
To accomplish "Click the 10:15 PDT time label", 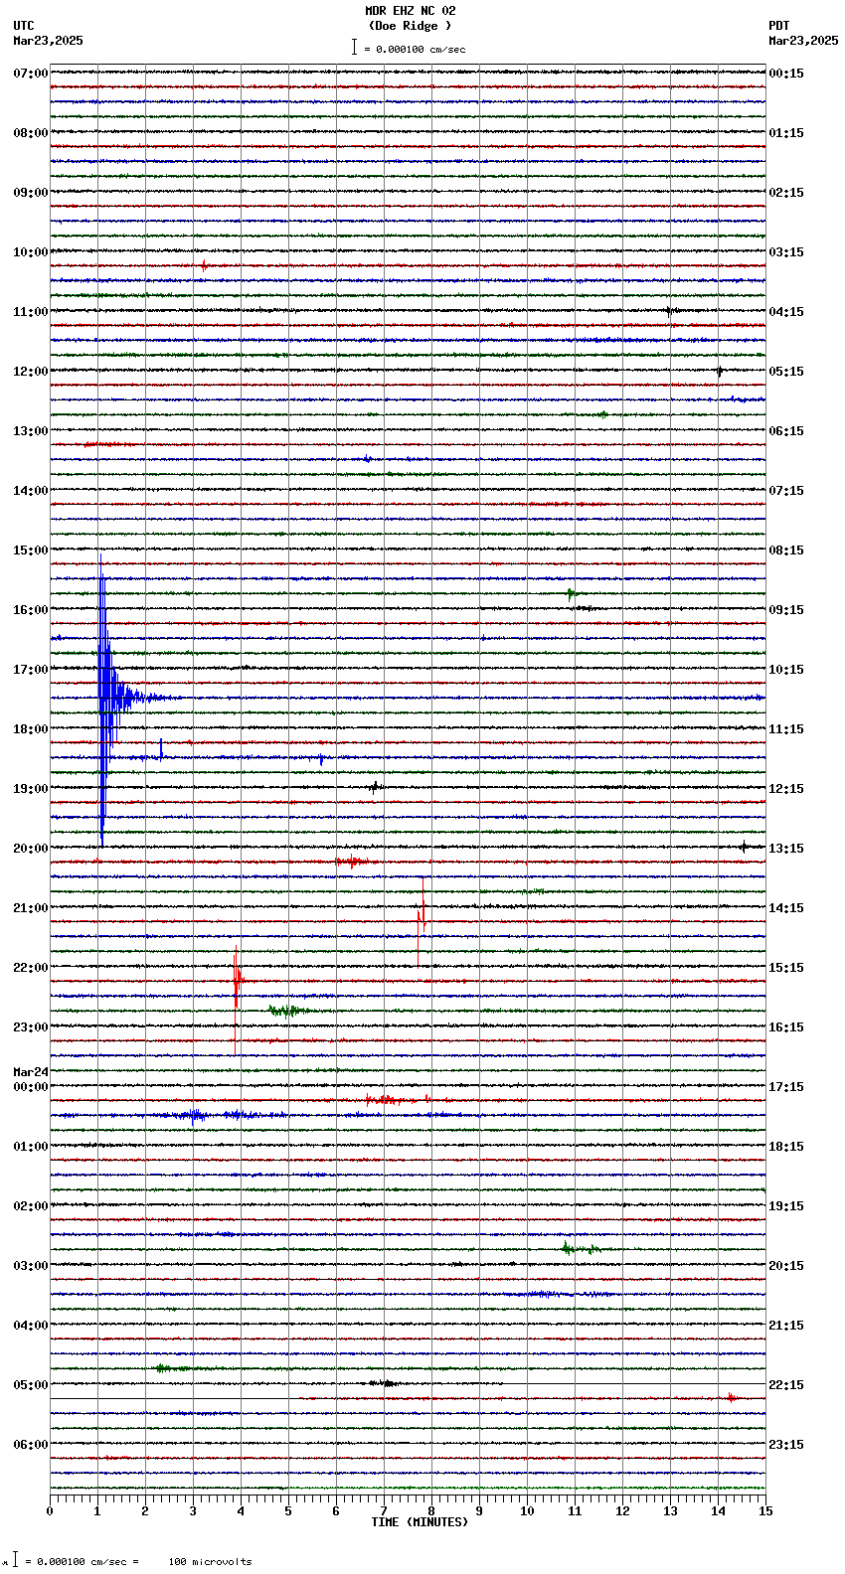I will 786,670.
